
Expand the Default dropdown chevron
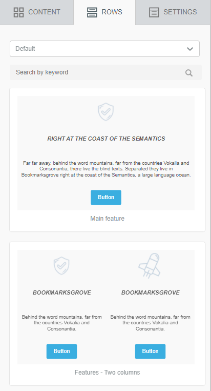coord(190,49)
